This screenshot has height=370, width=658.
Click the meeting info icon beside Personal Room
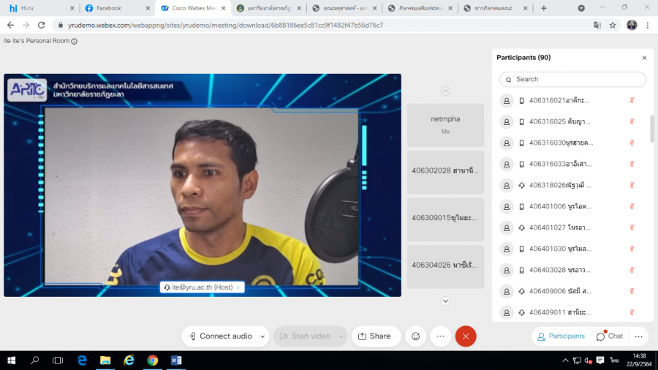tap(75, 42)
